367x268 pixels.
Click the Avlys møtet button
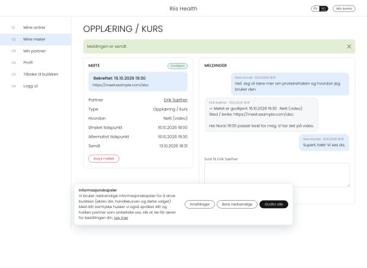coord(104,158)
